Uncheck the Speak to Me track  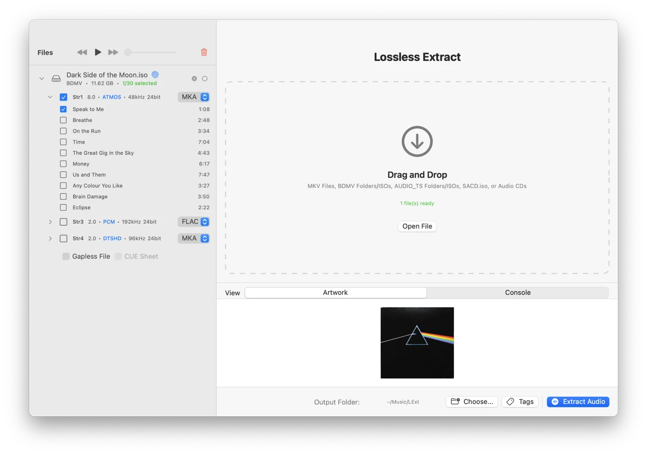(63, 109)
